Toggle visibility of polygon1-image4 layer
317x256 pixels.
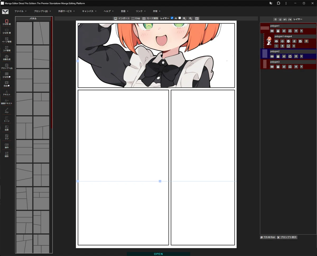point(276,41)
